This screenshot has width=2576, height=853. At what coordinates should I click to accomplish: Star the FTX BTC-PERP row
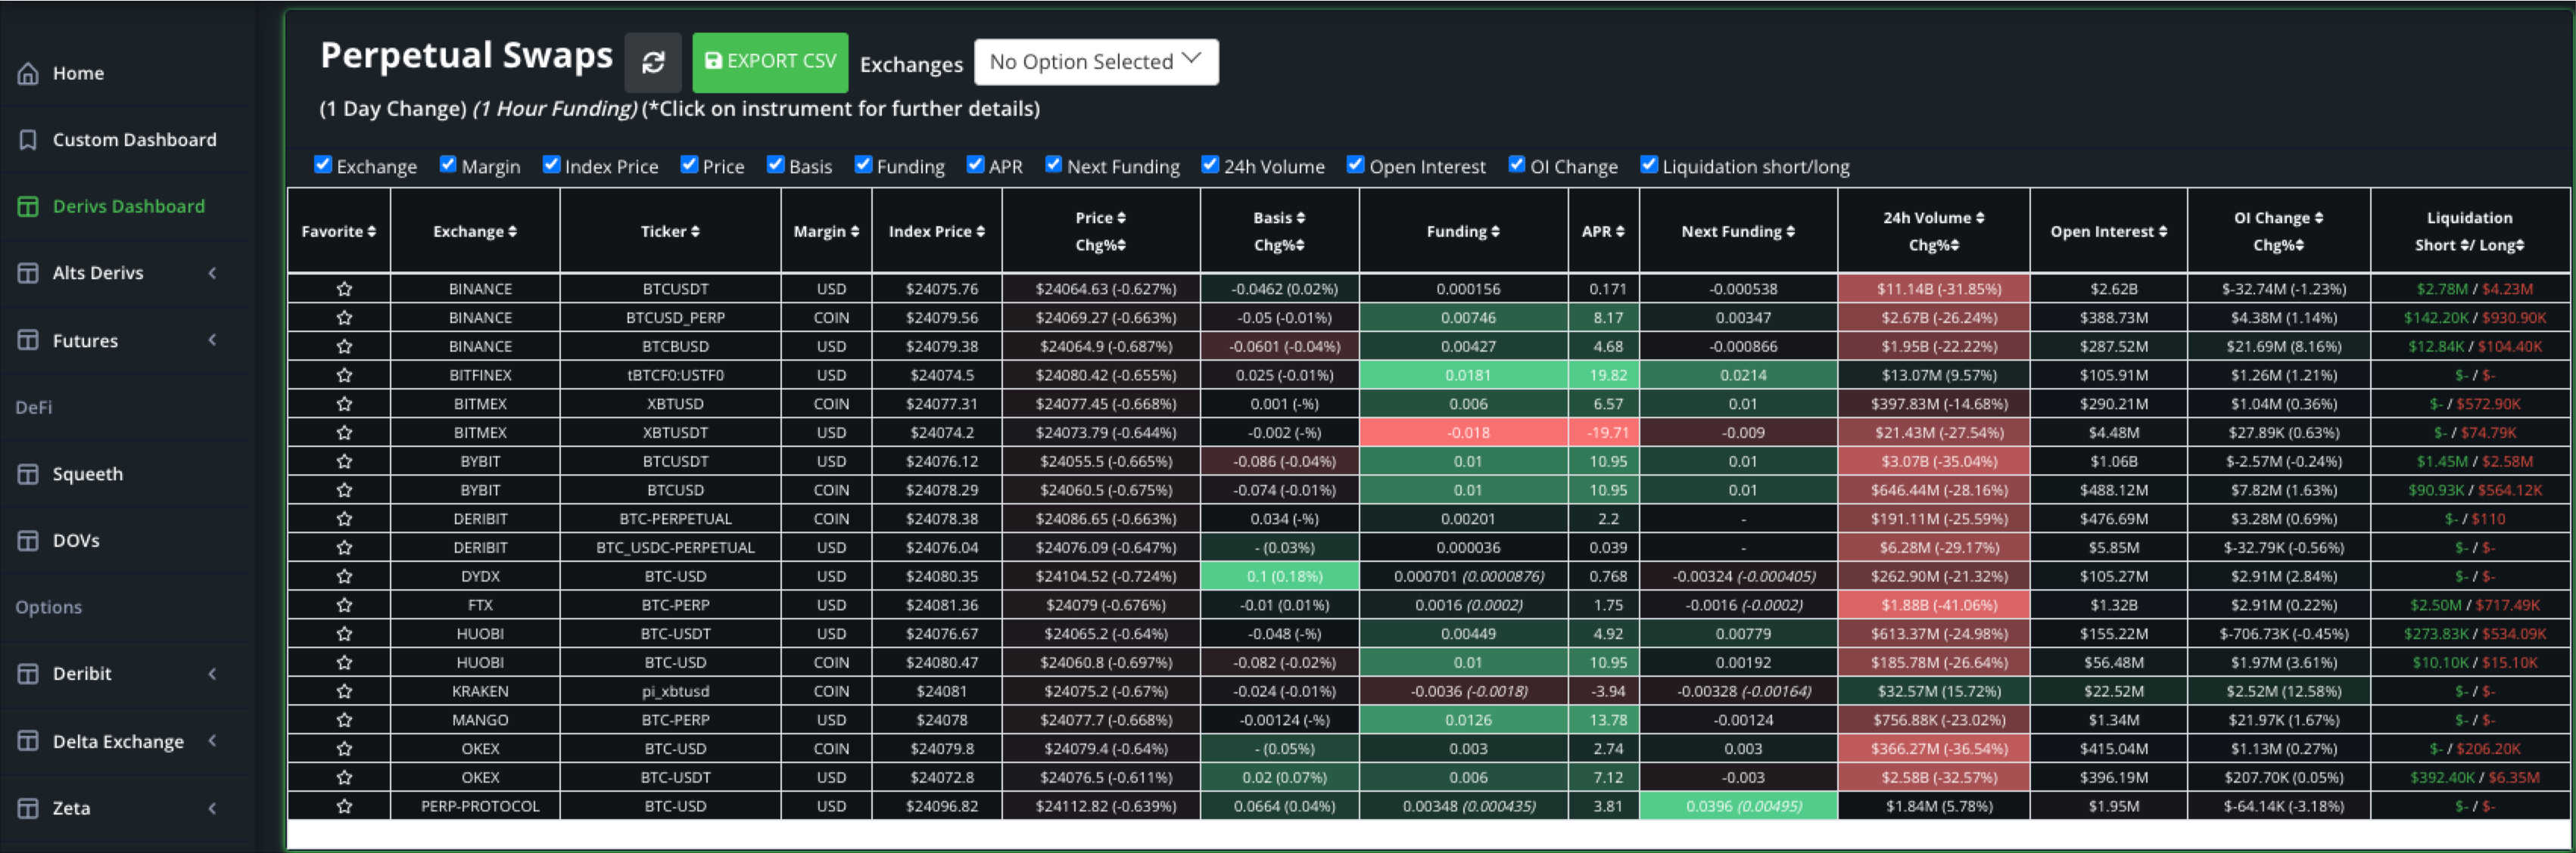coord(344,605)
